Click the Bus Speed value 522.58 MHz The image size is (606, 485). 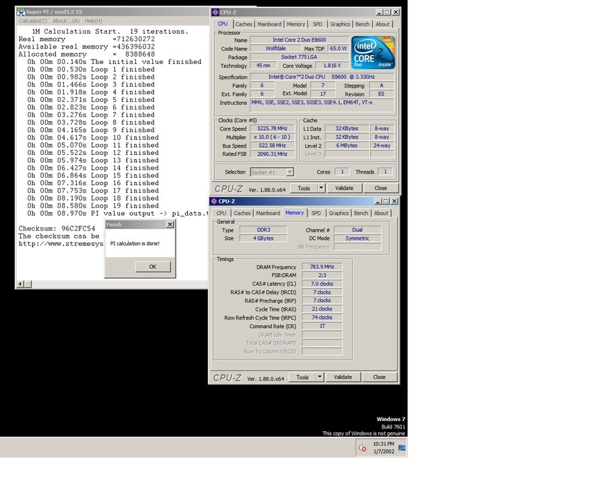[x=272, y=145]
